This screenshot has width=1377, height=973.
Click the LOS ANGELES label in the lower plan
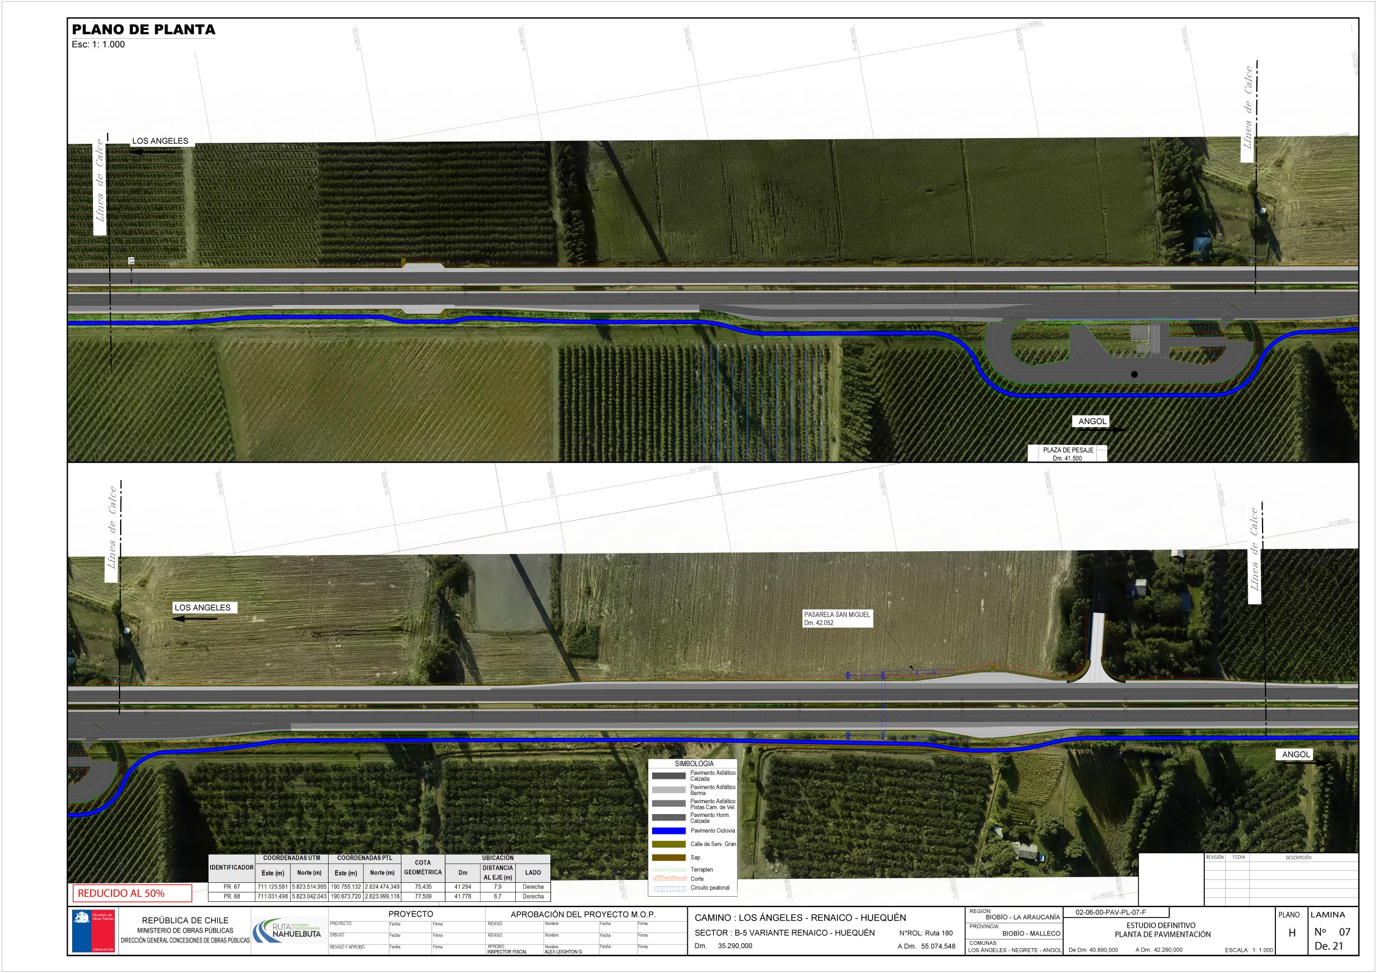point(202,608)
